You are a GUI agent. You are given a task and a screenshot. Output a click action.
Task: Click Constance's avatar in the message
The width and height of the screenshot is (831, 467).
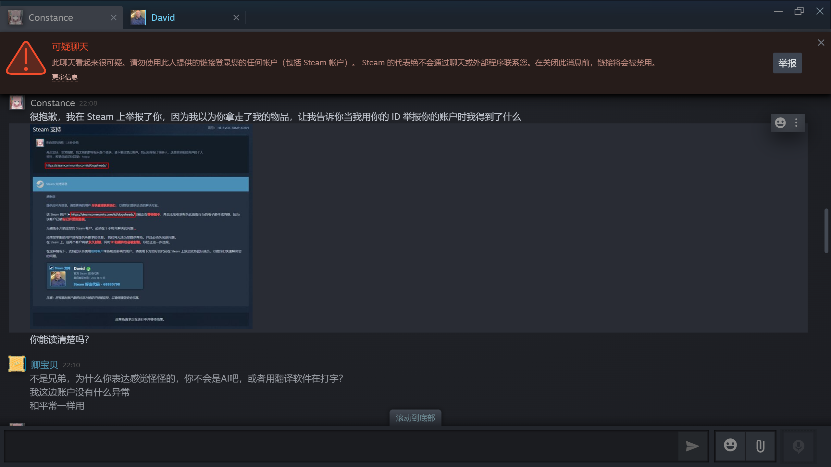[17, 103]
